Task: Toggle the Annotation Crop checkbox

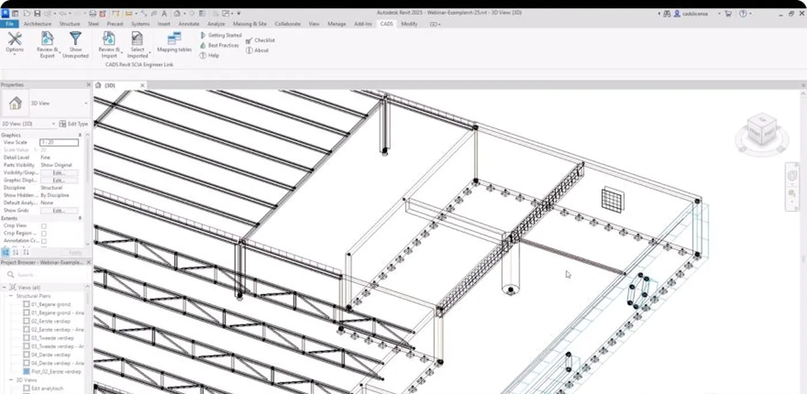Action: click(x=44, y=241)
